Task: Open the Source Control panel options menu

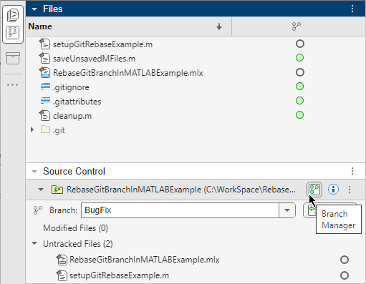Action: 352,171
